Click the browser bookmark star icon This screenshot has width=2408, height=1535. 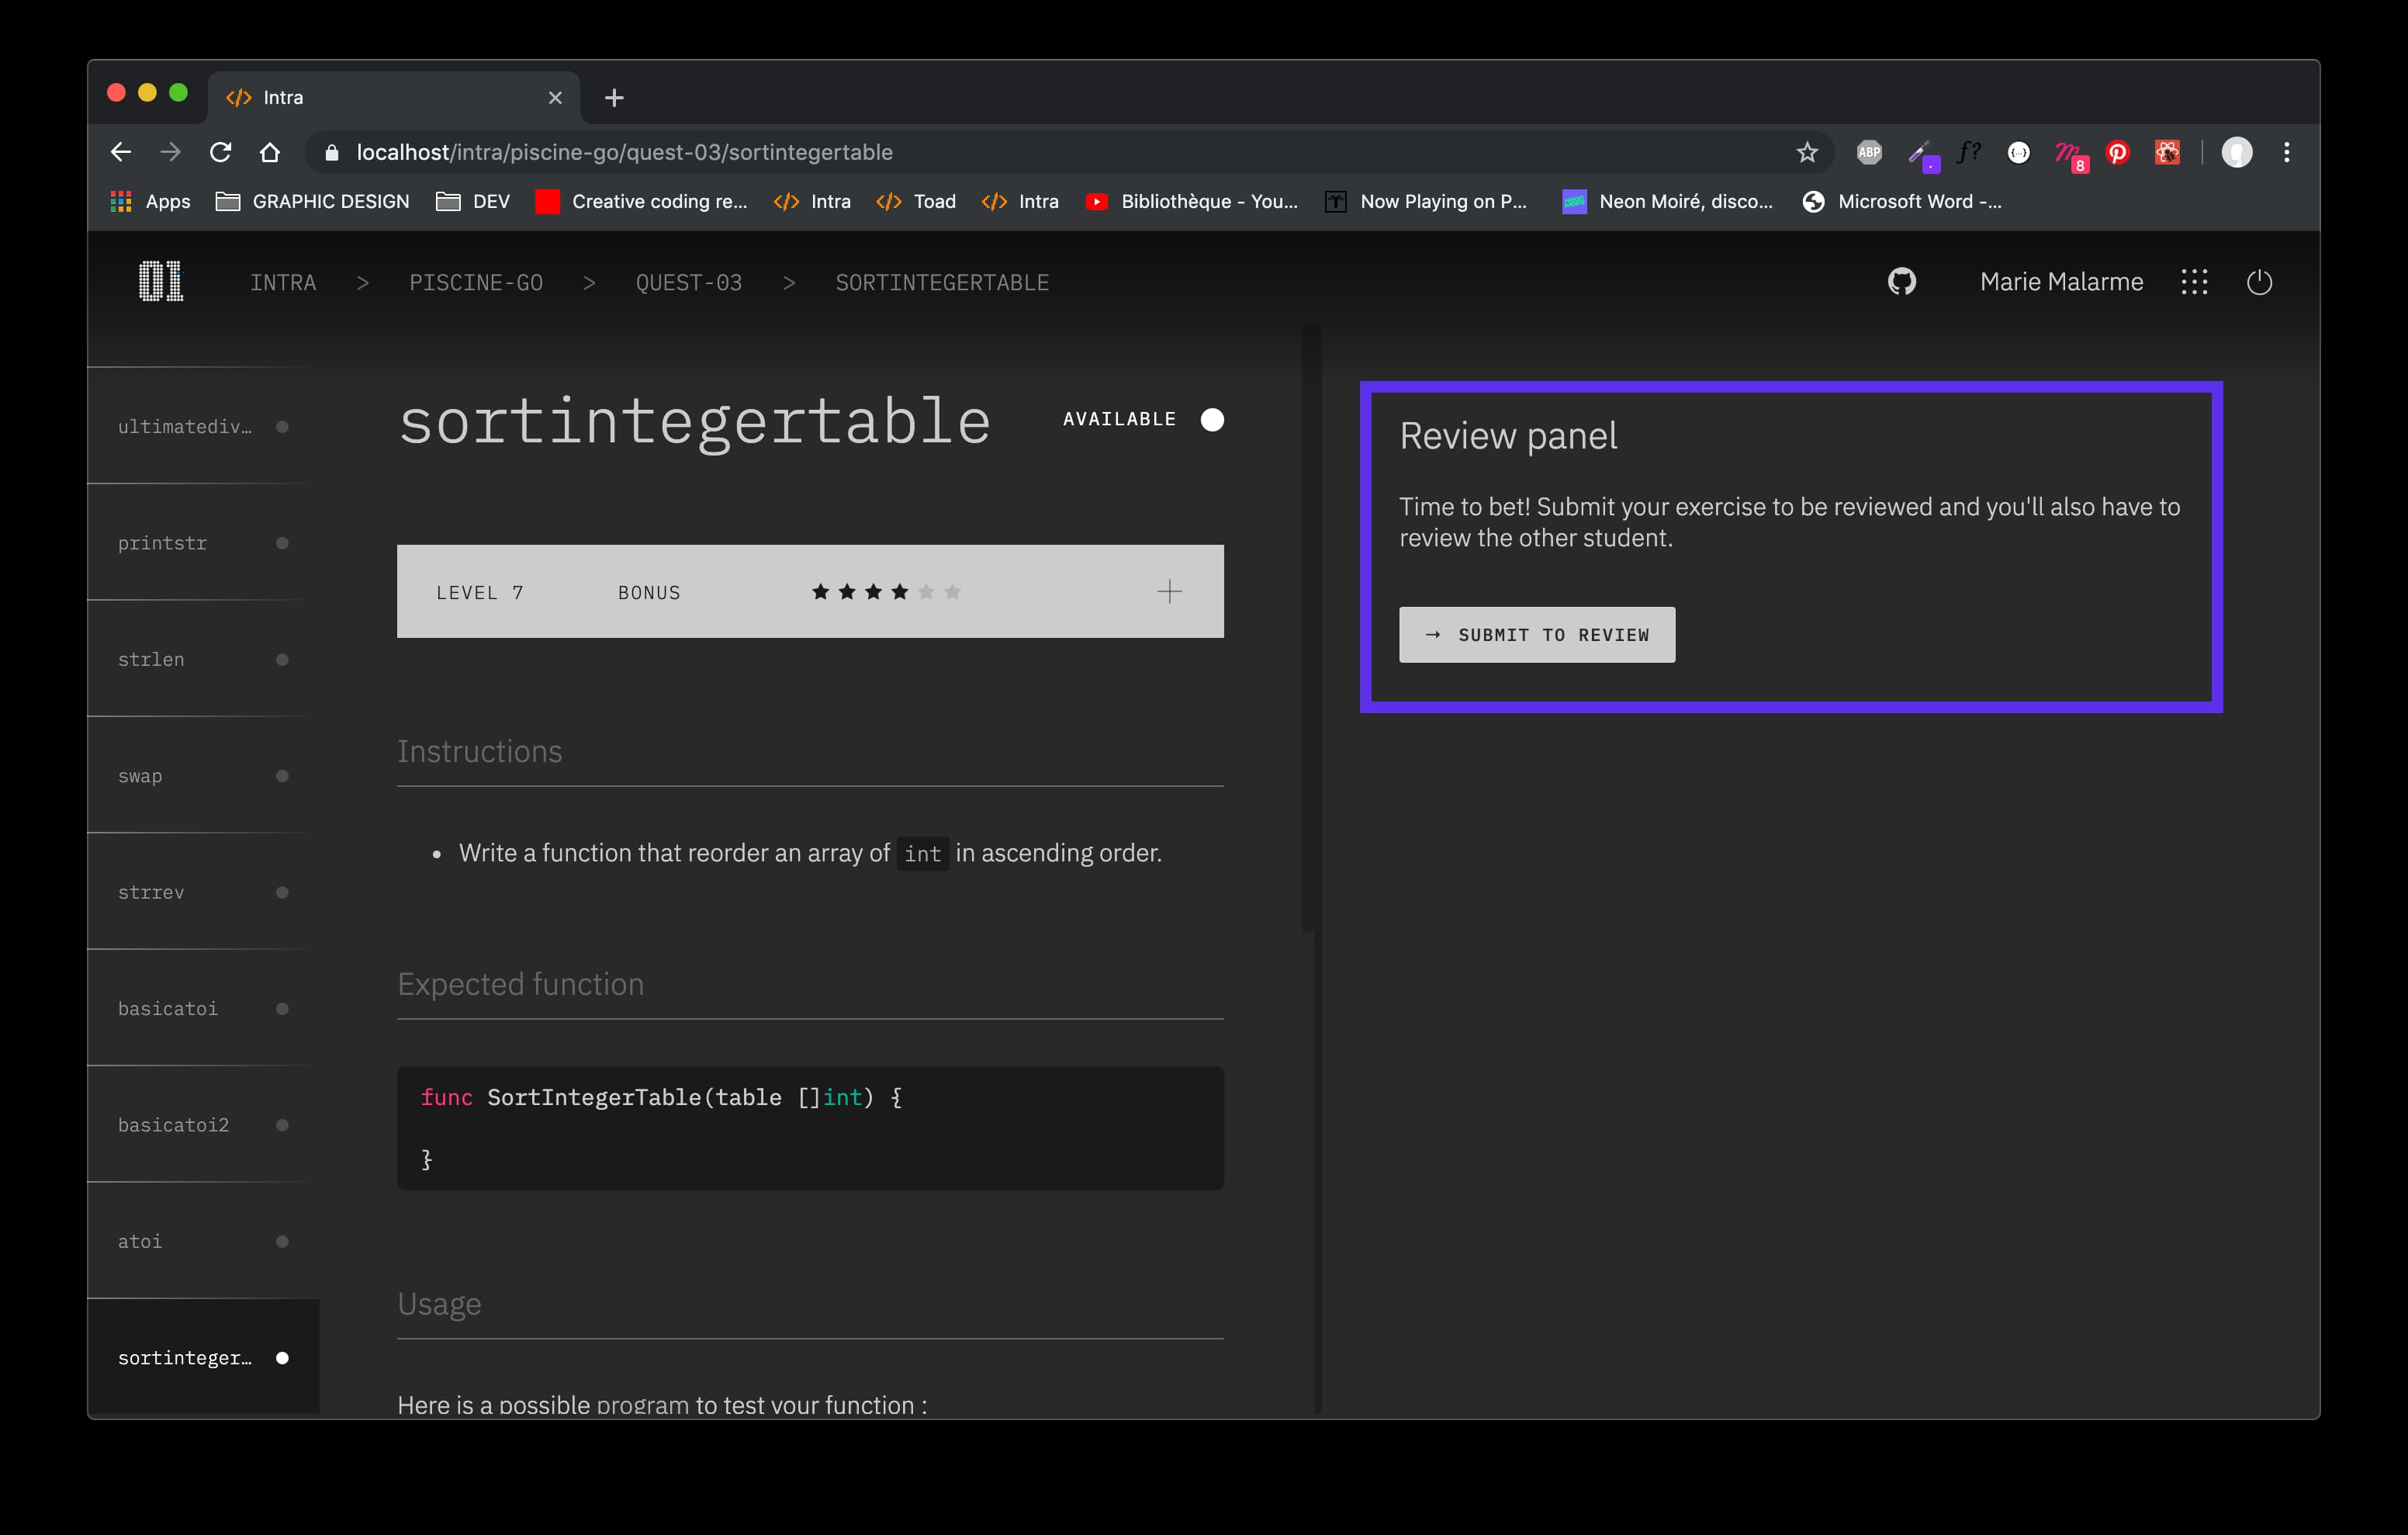pyautogui.click(x=1806, y=151)
